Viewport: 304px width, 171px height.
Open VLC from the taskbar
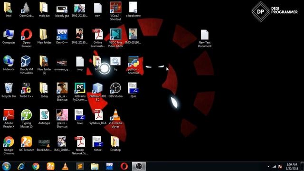pyautogui.click(x=65, y=167)
